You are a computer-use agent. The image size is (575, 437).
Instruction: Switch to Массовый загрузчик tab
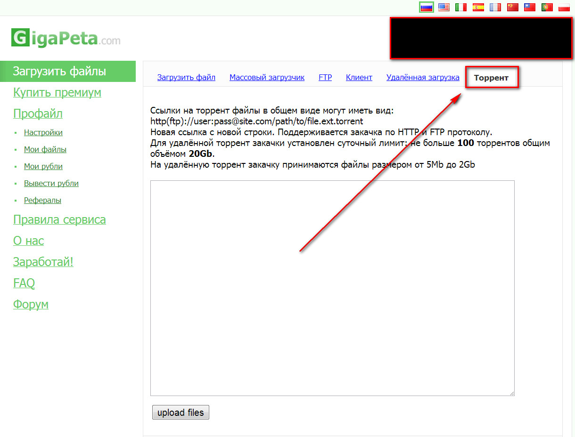point(267,77)
